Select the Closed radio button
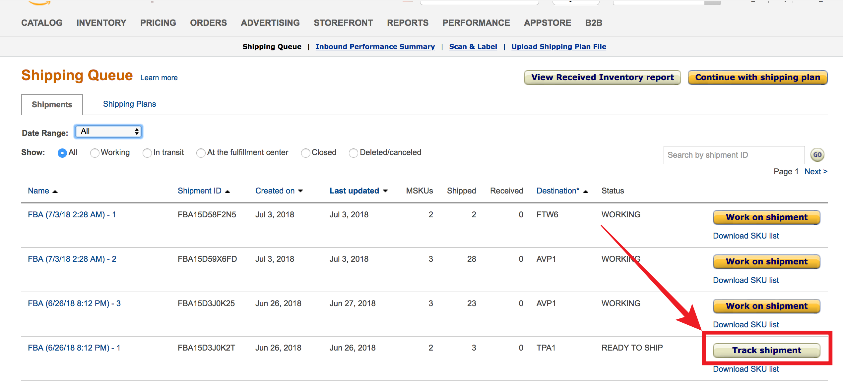The image size is (843, 387). pos(305,153)
